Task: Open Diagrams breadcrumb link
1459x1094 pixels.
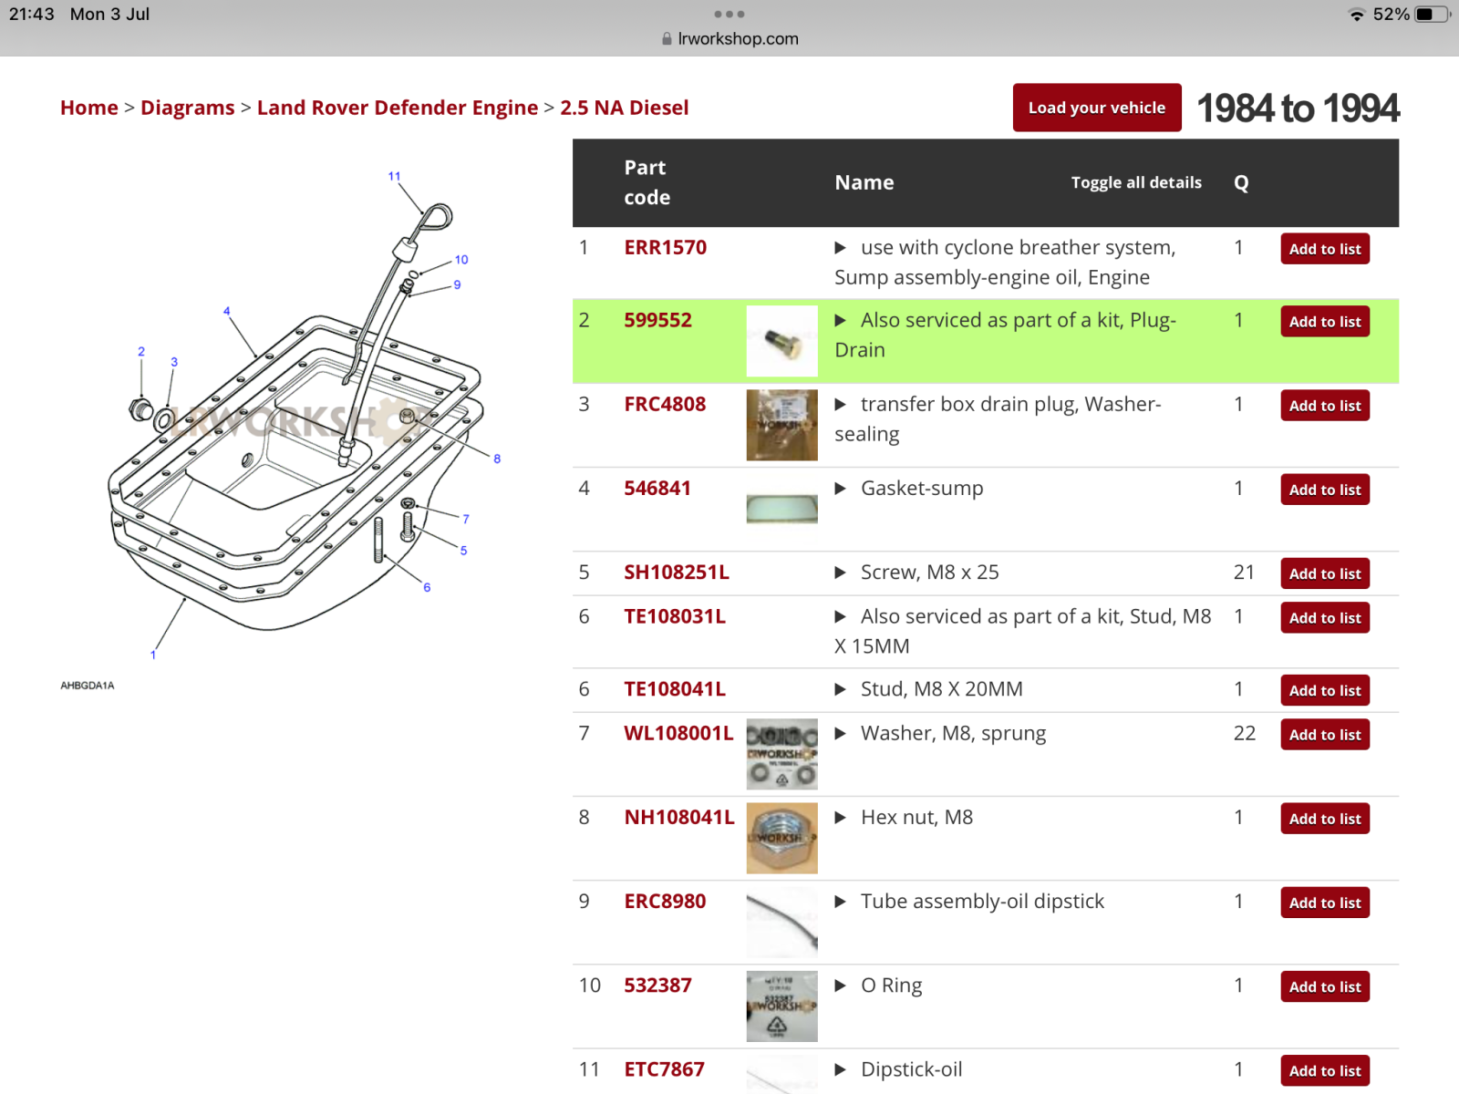Action: pos(188,108)
